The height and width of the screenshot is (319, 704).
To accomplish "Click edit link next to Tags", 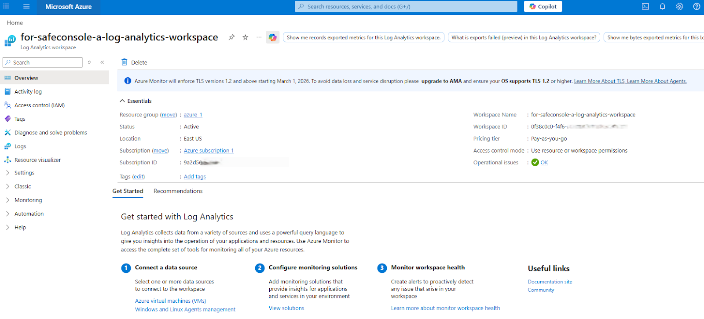I will click(x=139, y=177).
